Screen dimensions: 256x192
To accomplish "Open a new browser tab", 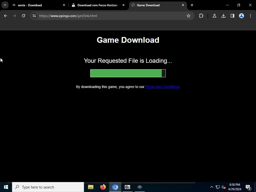I will tap(192, 5).
